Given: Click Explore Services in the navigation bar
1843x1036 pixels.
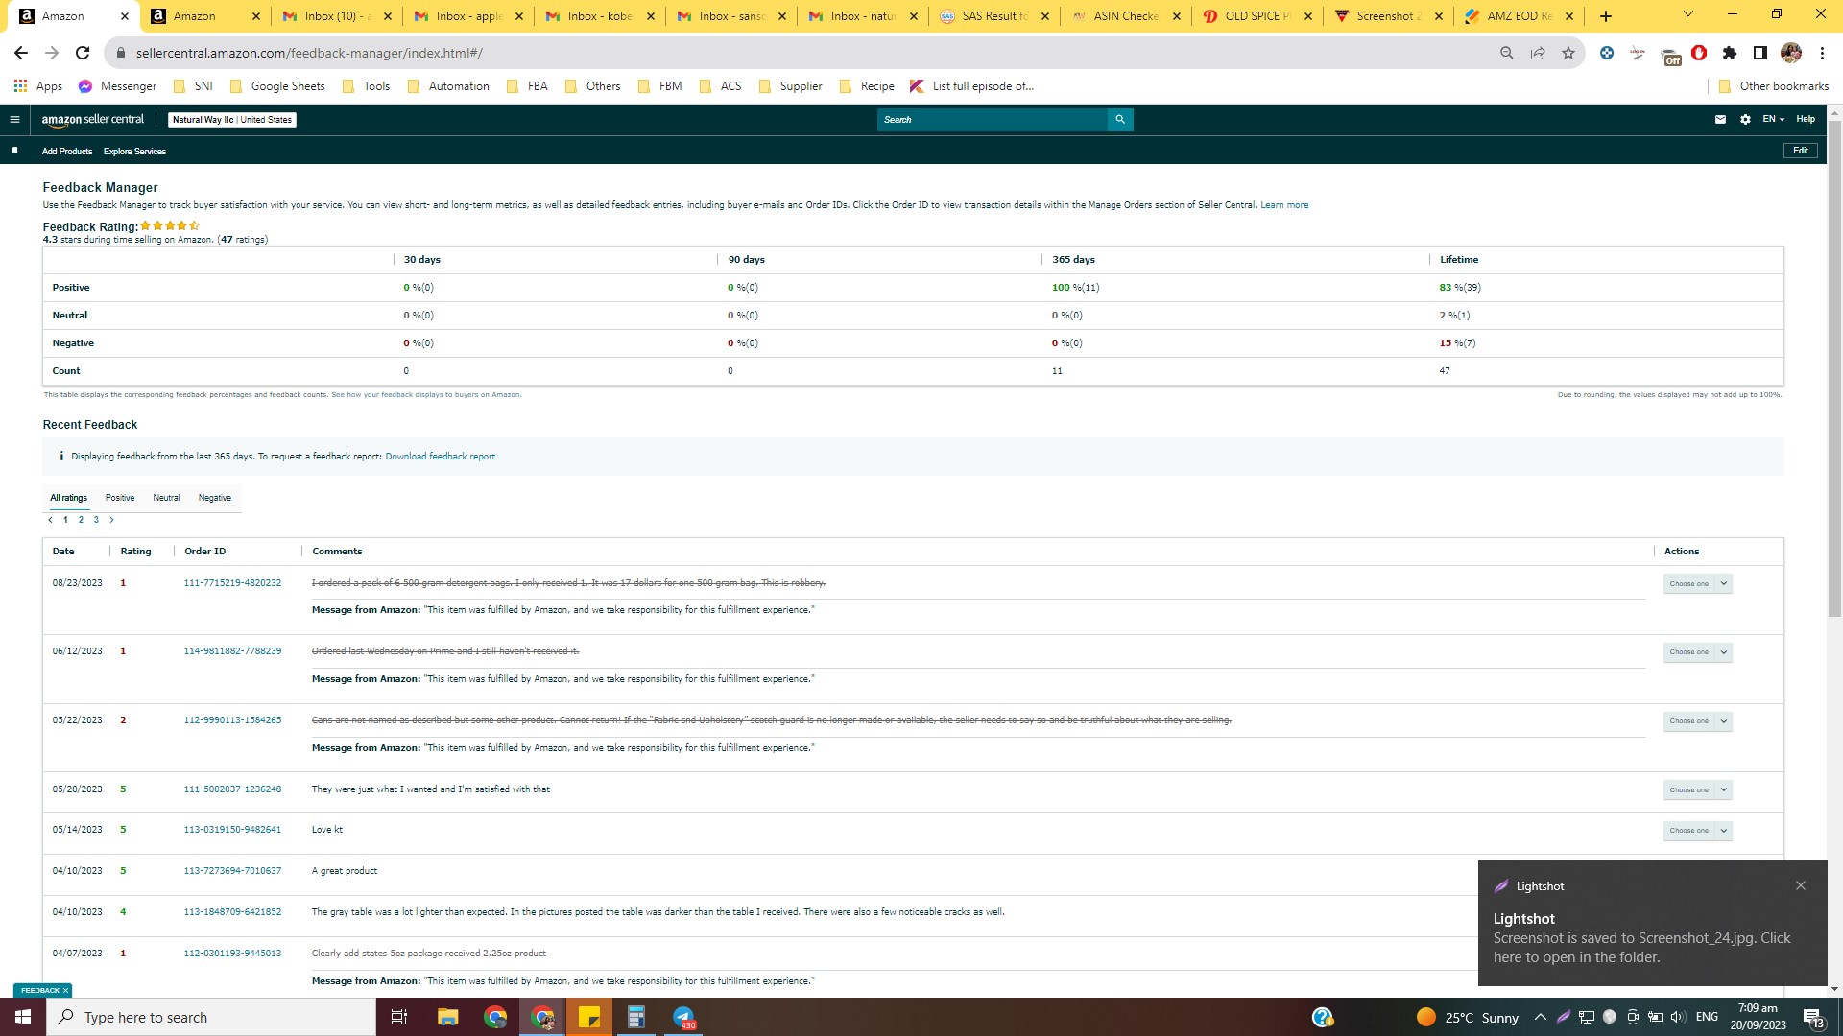Looking at the screenshot, I should point(134,152).
